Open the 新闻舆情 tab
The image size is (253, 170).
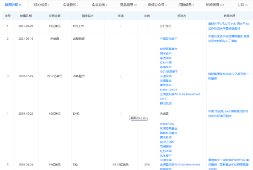(x=215, y=5)
